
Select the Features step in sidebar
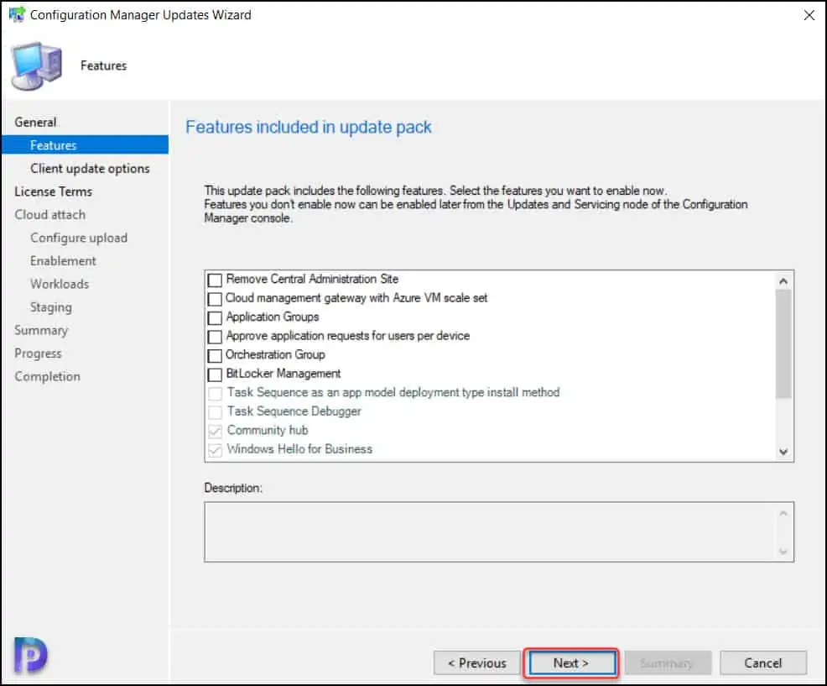click(x=85, y=144)
